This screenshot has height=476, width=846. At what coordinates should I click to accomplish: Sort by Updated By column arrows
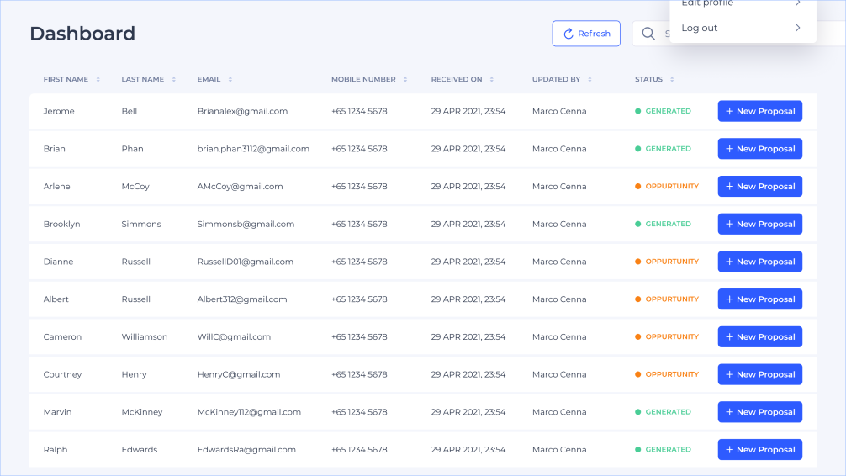point(590,80)
